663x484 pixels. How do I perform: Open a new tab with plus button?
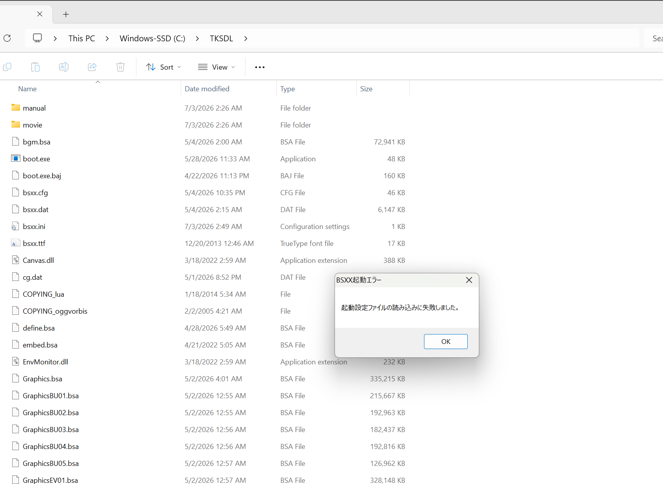66,14
